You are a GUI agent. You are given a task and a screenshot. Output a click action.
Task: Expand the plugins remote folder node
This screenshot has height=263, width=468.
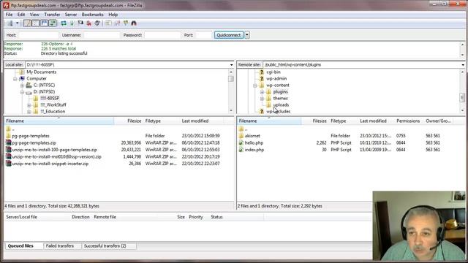point(262,92)
